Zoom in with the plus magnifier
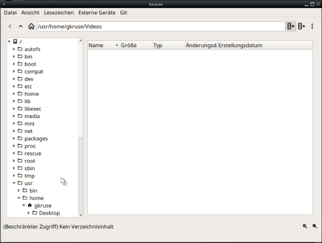The image size is (322, 243). (305, 226)
